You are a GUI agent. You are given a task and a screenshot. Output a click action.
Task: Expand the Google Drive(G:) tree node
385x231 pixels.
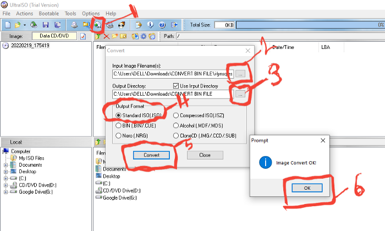pos(5,192)
